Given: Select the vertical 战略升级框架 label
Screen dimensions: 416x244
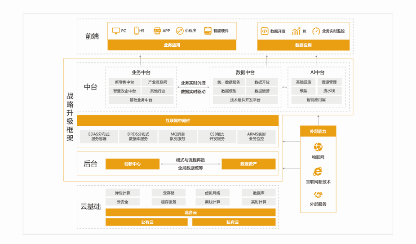Looking at the screenshot, I should click(70, 117).
